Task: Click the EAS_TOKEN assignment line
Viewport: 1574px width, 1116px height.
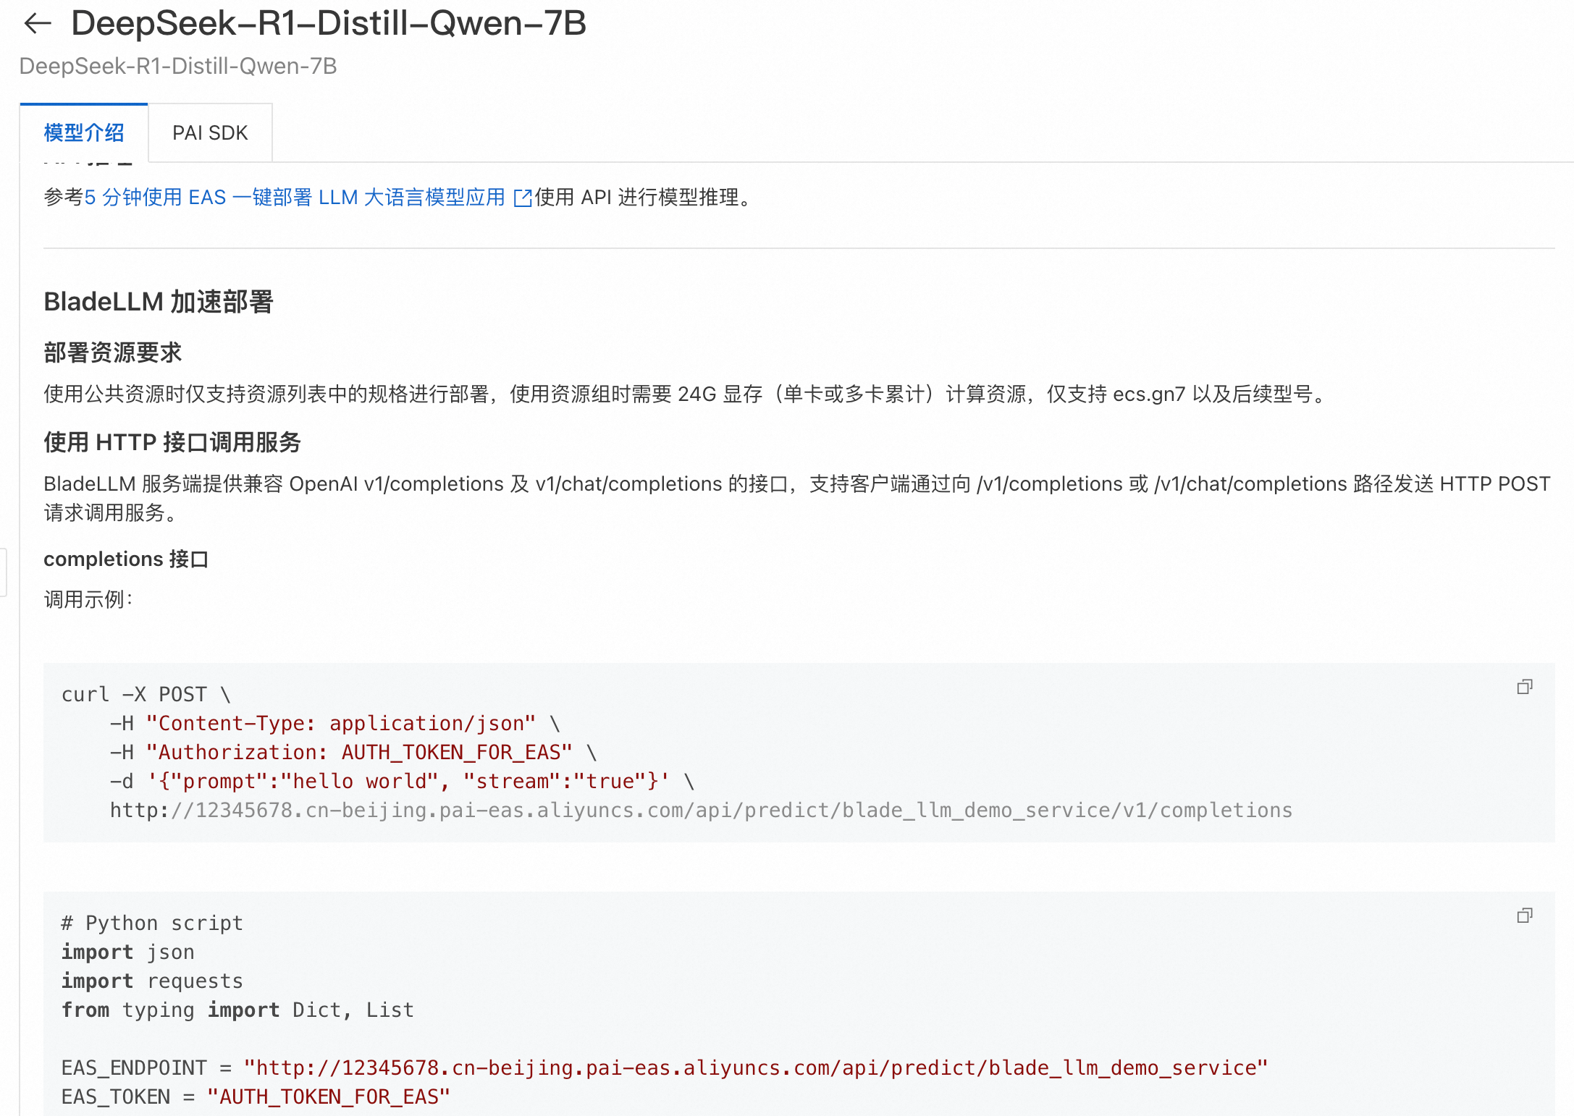Action: [x=256, y=1097]
